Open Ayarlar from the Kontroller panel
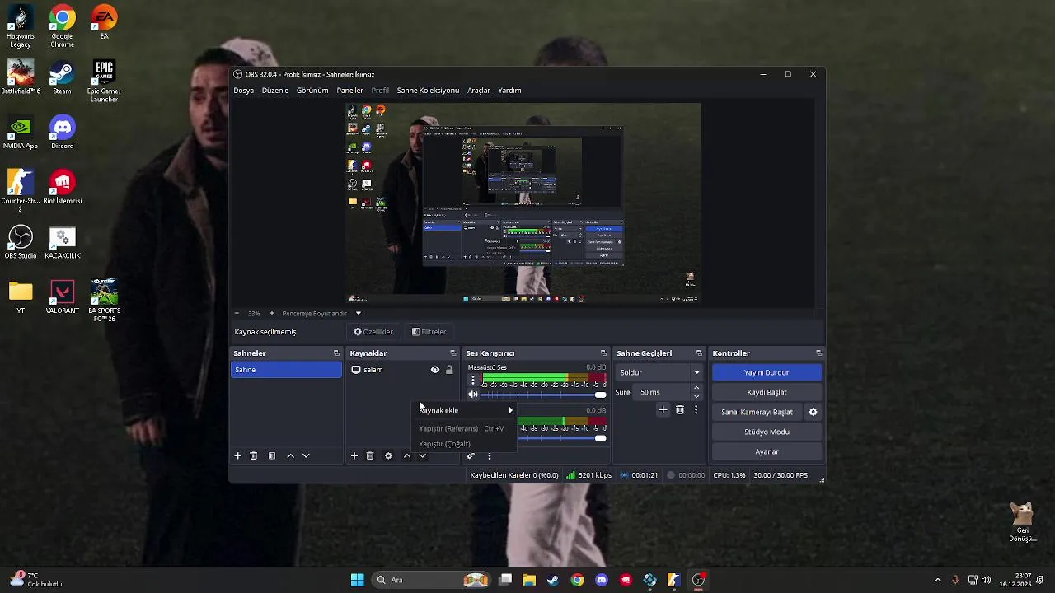 coord(767,451)
